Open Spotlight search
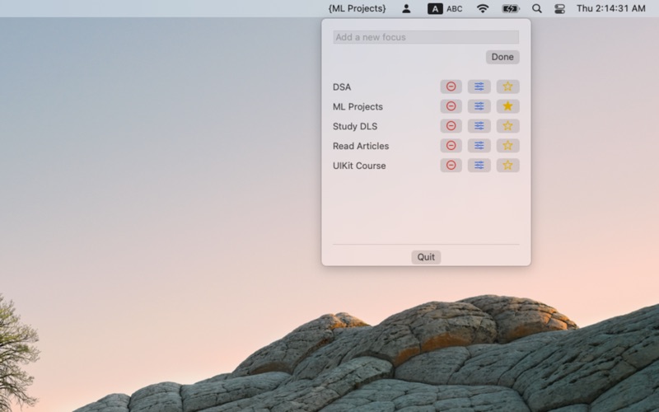659x412 pixels. (537, 8)
